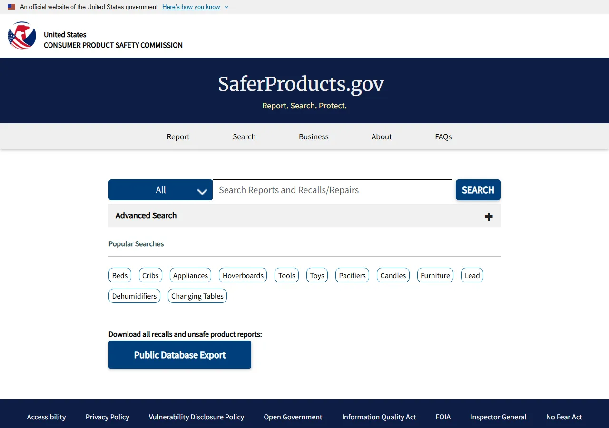Open the FOIA footer link
The image size is (609, 428).
point(443,417)
